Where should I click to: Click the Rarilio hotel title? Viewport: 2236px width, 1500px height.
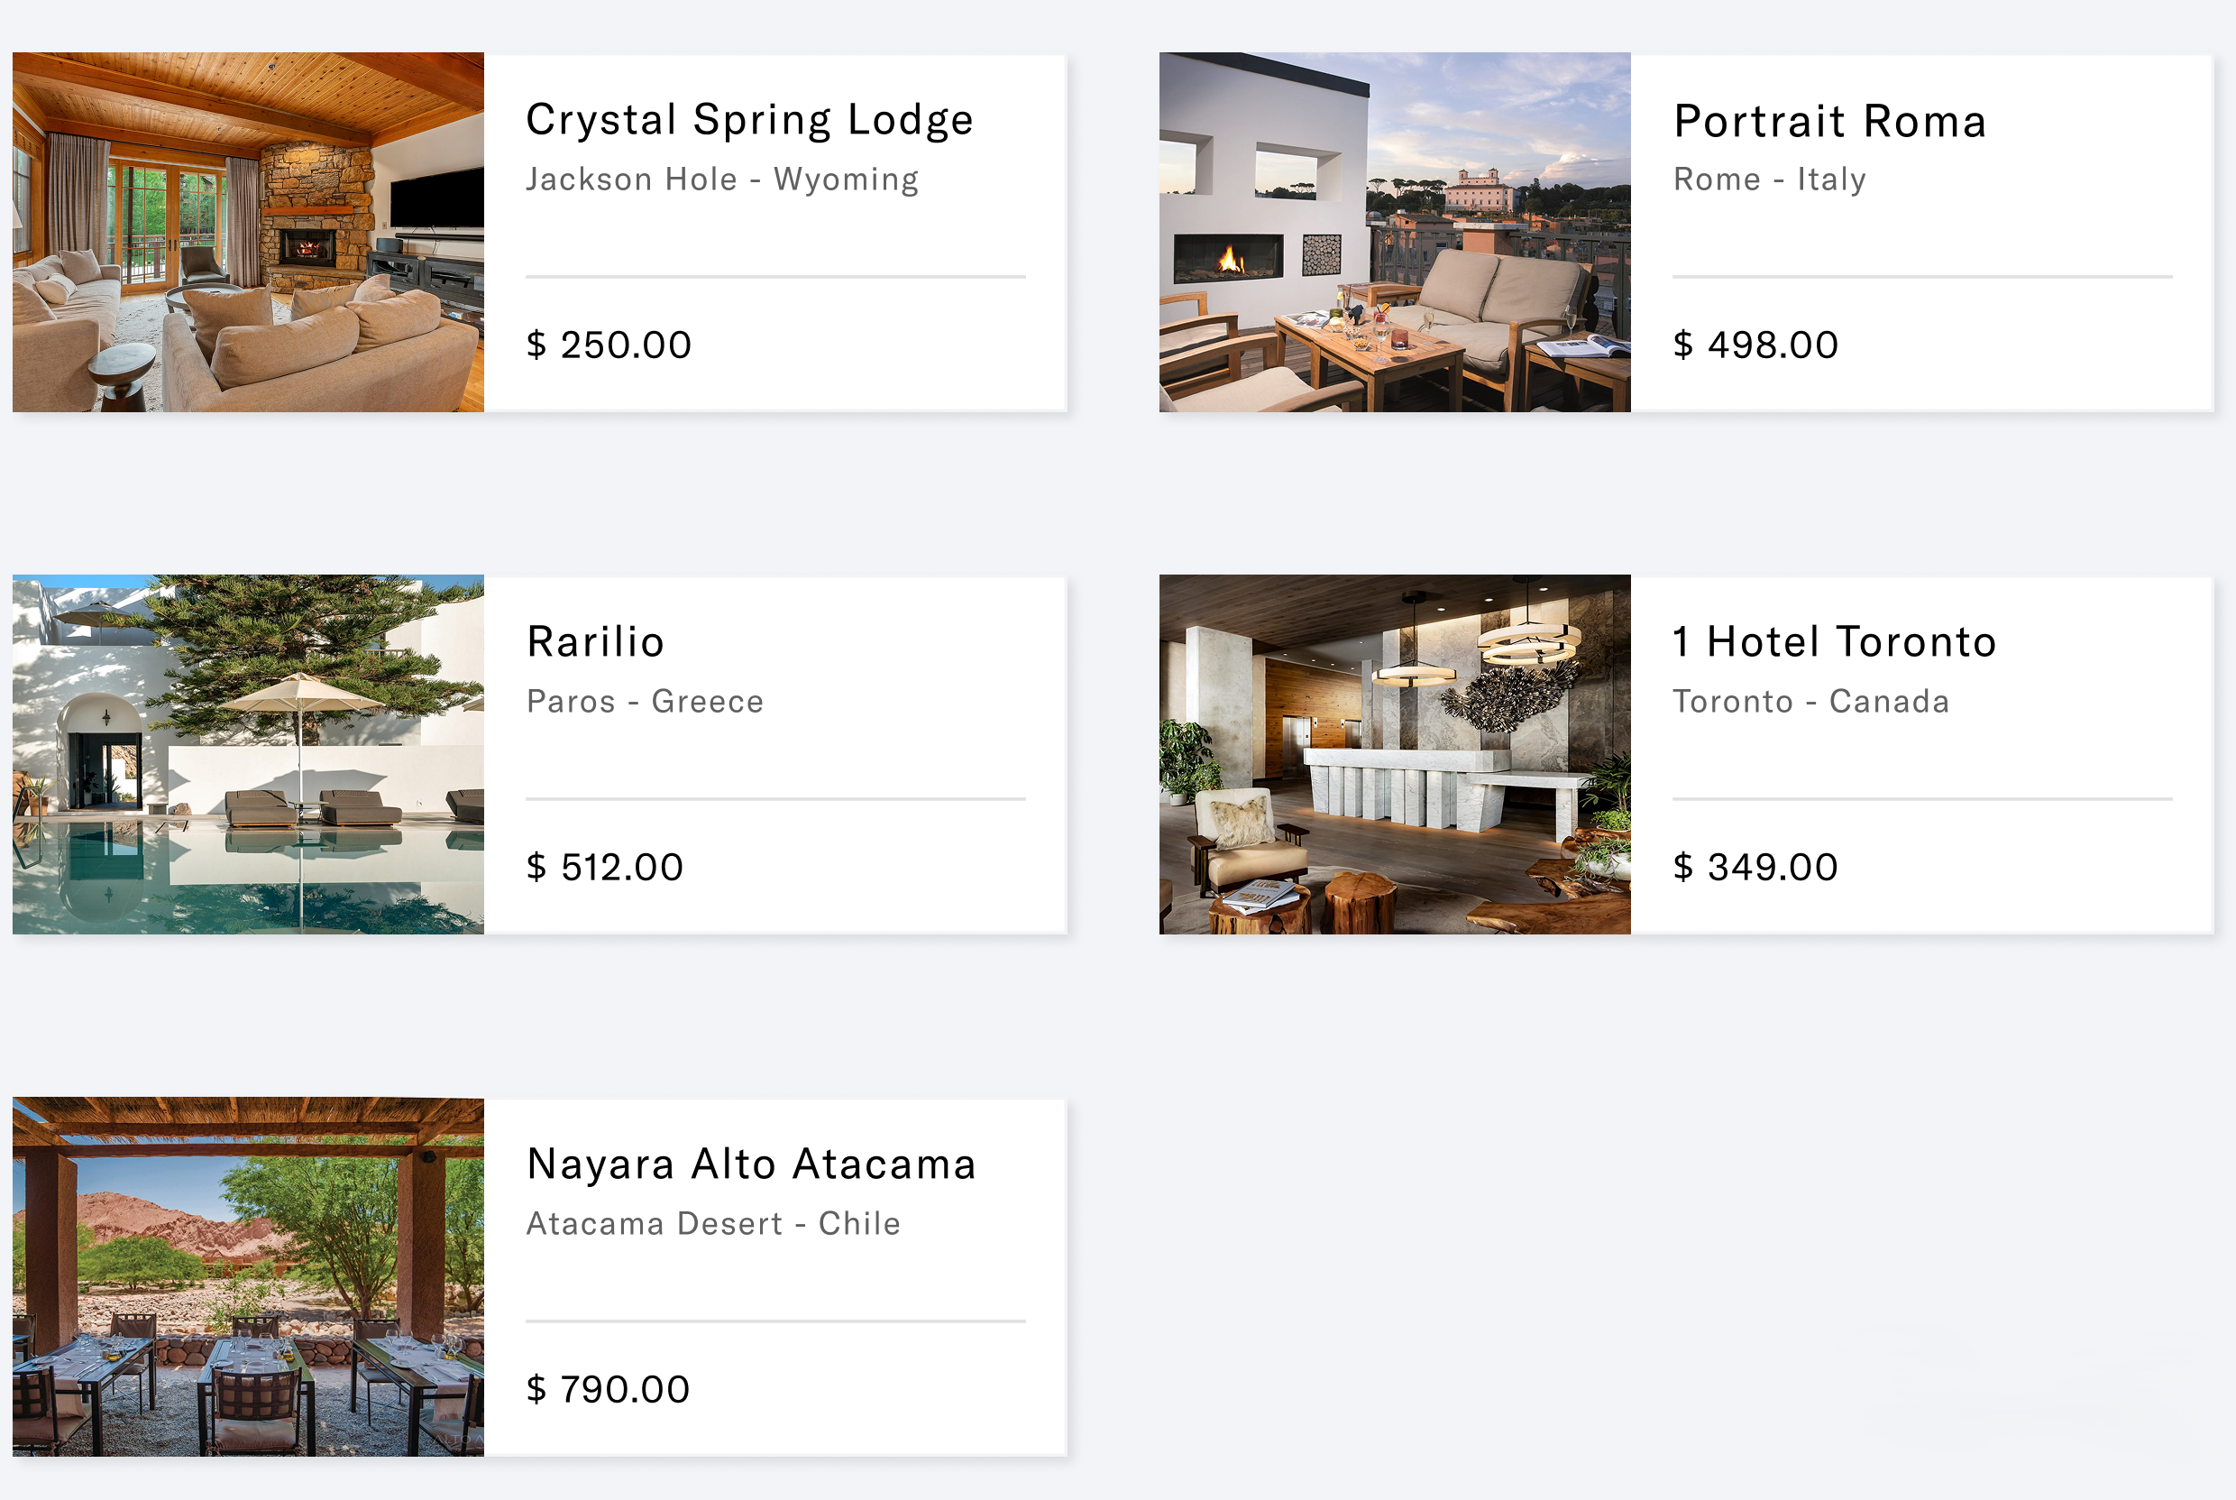[x=596, y=642]
